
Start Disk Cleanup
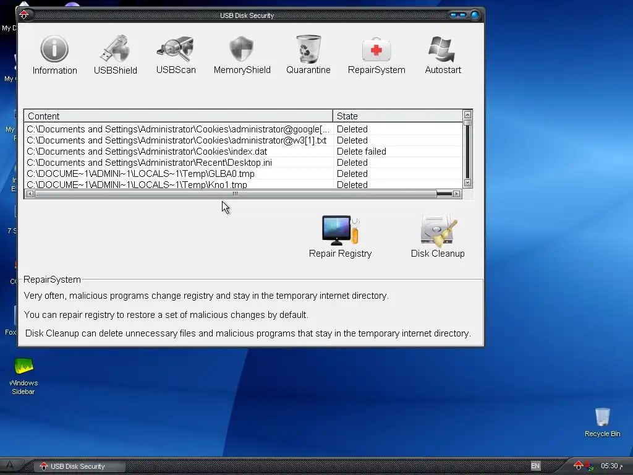coord(438,236)
